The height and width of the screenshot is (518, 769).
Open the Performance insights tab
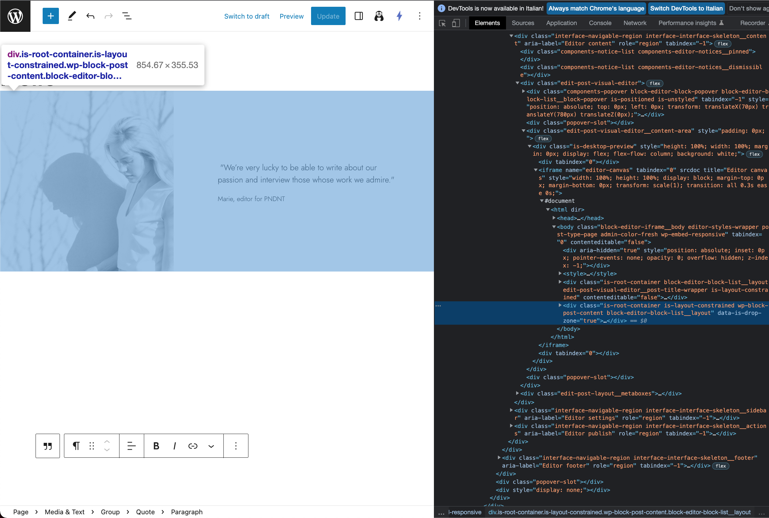click(691, 23)
